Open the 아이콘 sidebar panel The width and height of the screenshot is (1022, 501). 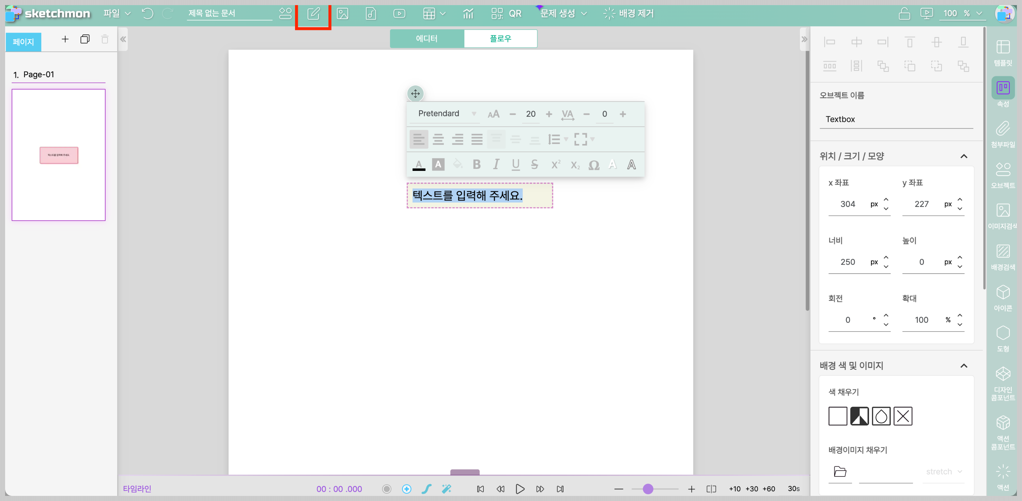1003,297
